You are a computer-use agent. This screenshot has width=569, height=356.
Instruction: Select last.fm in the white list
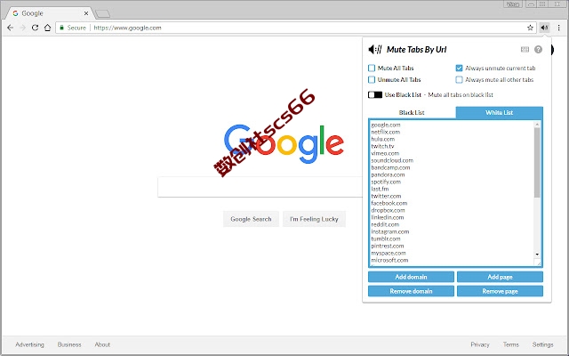click(x=380, y=189)
